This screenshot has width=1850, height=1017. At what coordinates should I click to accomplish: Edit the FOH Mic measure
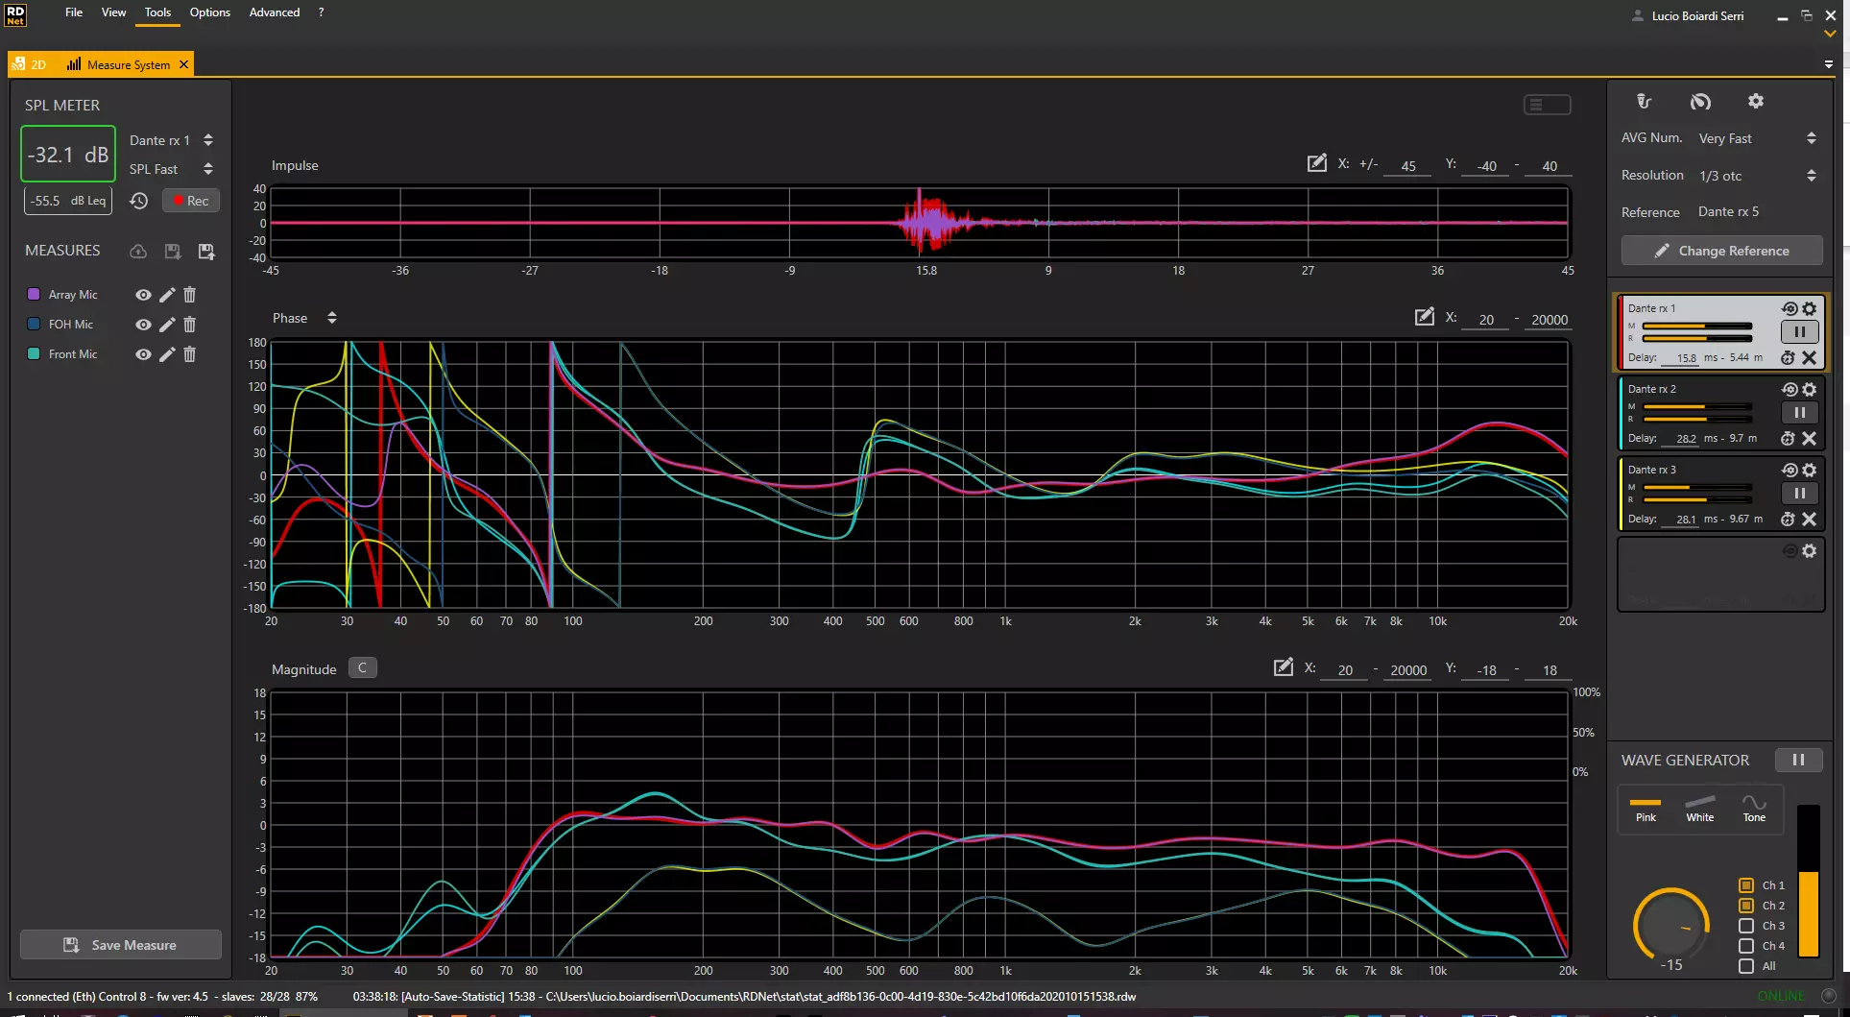point(167,325)
